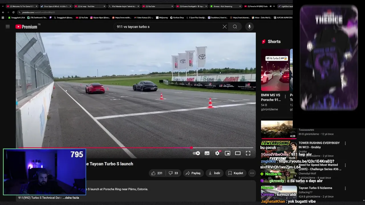
Task: Open Taycan Turbo S hizlanma video title
Action: 315,188
